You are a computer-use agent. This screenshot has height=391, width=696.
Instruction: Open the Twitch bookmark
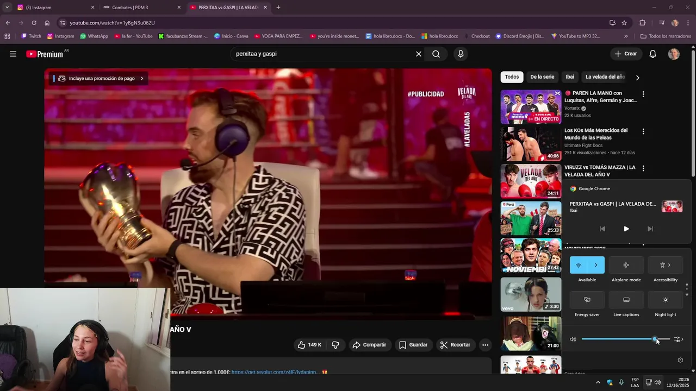[31, 36]
